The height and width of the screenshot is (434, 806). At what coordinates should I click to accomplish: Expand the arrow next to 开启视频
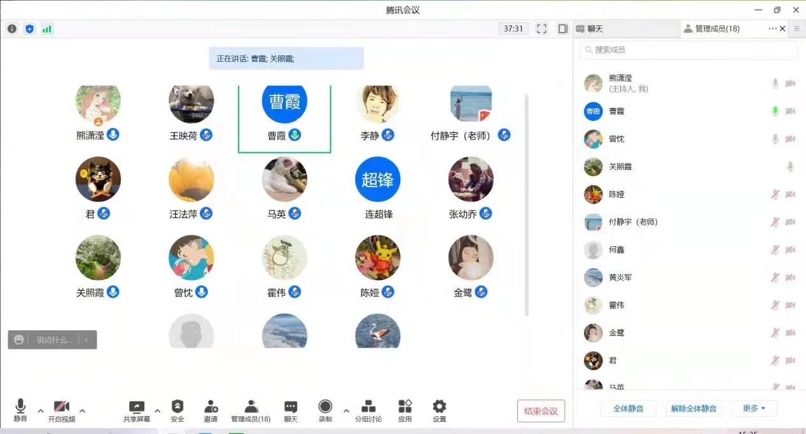pos(82,410)
